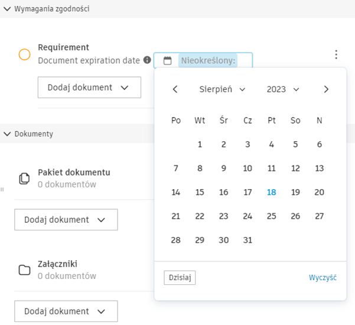Image resolution: width=355 pixels, height=325 pixels.
Task: Click the Załączniki folder icon
Action: coord(24,270)
